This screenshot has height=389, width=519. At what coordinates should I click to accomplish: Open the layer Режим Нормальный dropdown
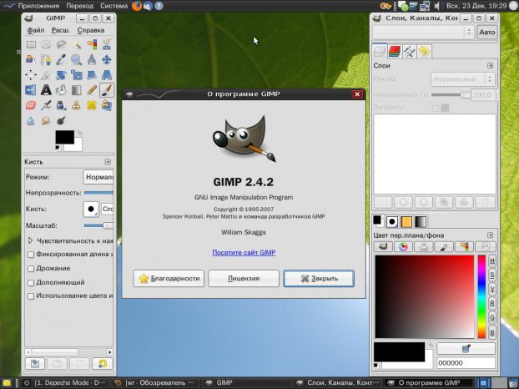462,79
